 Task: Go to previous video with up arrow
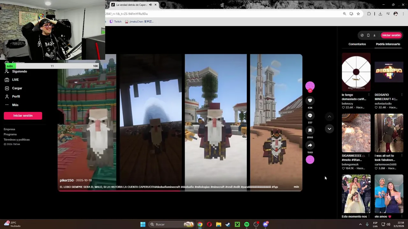click(x=329, y=117)
